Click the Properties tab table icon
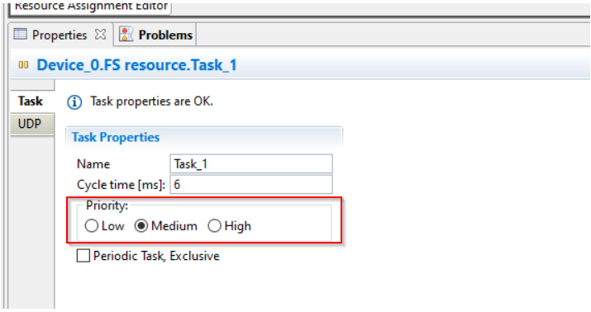Screen dimensions: 591x312 click(21, 34)
